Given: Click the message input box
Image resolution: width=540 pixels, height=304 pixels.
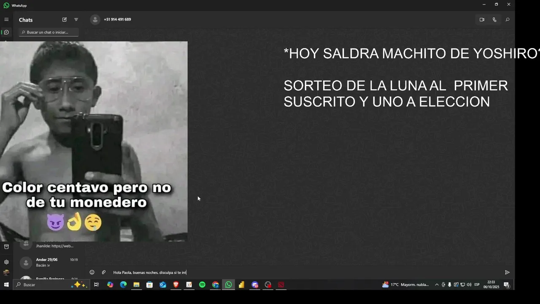Looking at the screenshot, I should [x=306, y=272].
